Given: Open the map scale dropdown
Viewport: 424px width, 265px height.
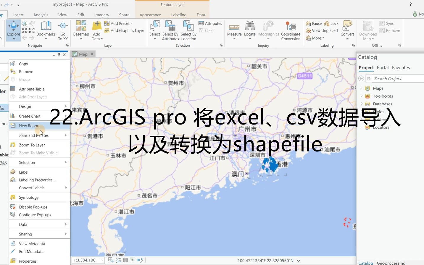Looking at the screenshot, I should tap(102, 260).
